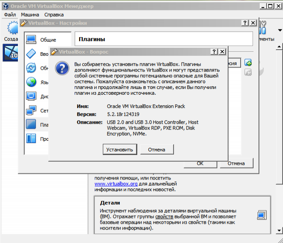Click the version text 5.2.18r124319
The image size is (283, 243).
coord(123,114)
